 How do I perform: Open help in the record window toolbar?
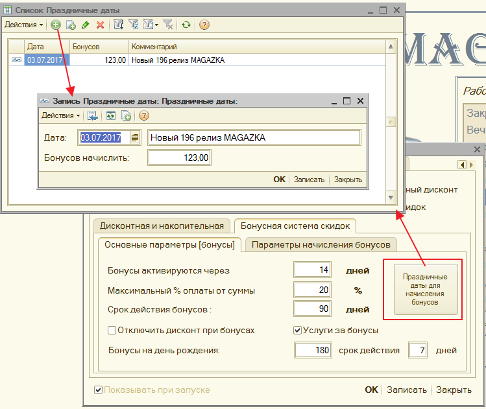[144, 115]
